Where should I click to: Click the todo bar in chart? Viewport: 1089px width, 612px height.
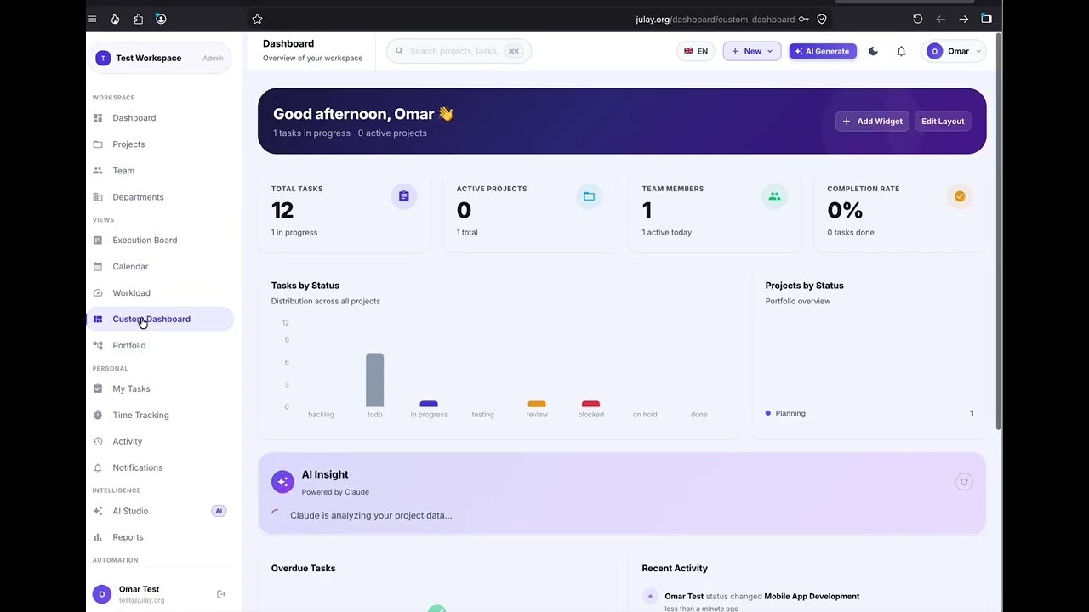point(375,380)
